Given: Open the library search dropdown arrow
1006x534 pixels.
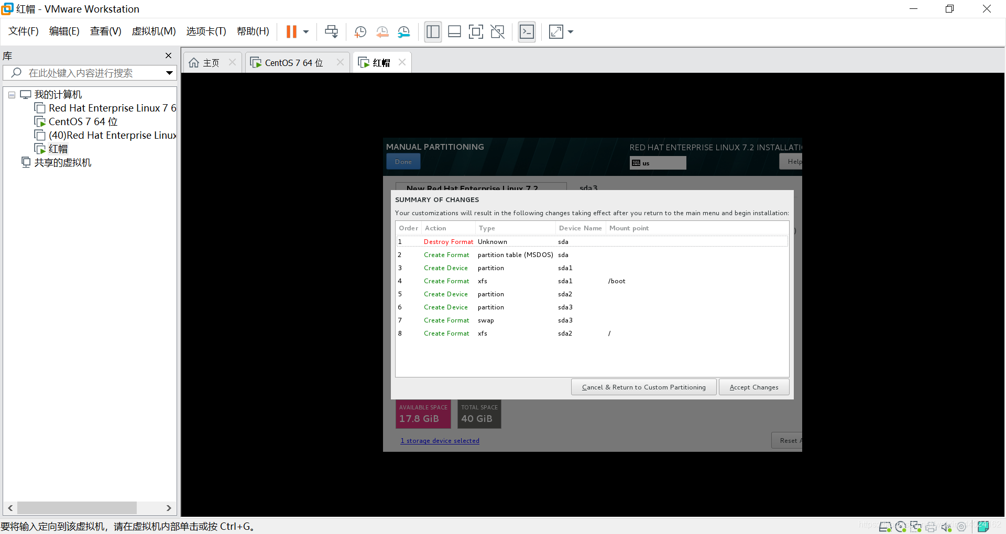Looking at the screenshot, I should tap(169, 73).
